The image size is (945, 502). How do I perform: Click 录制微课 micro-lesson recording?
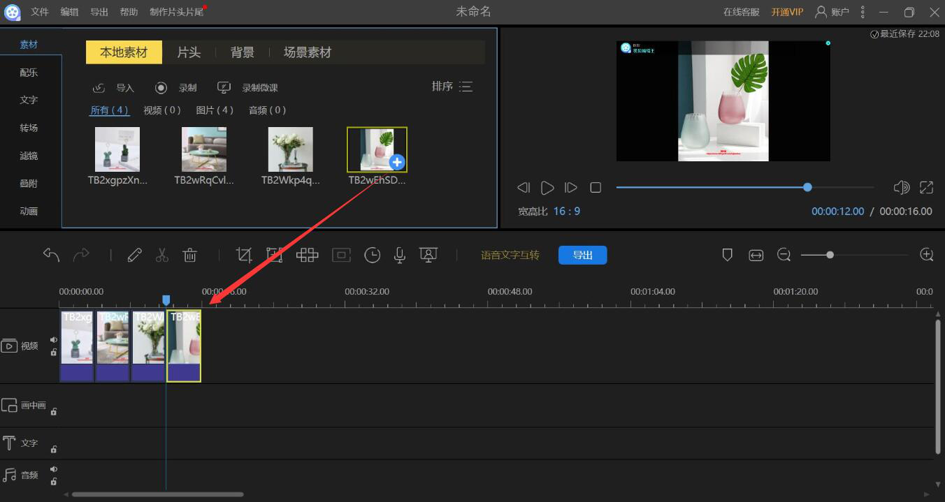(247, 87)
